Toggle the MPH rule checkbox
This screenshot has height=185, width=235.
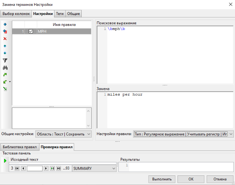pos(31,31)
